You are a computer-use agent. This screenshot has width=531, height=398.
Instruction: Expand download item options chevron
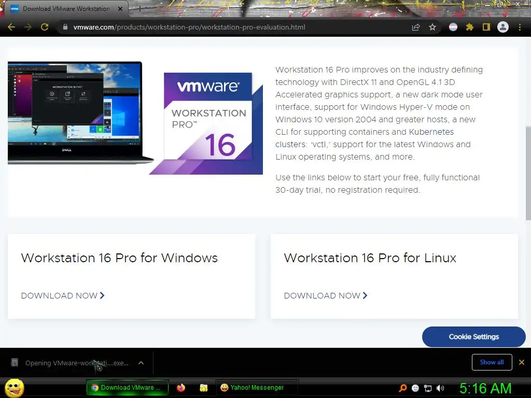tap(141, 363)
